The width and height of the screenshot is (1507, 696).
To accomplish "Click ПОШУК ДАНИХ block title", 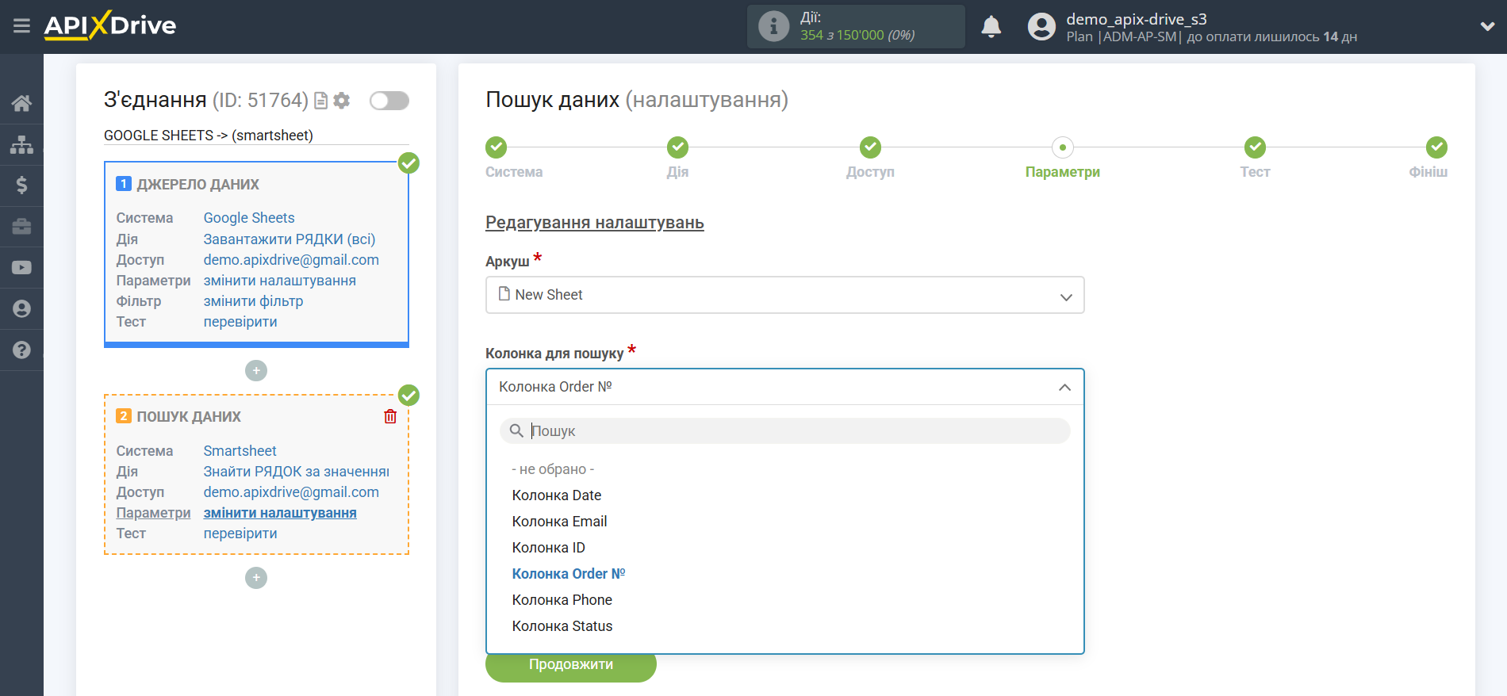I will [189, 416].
